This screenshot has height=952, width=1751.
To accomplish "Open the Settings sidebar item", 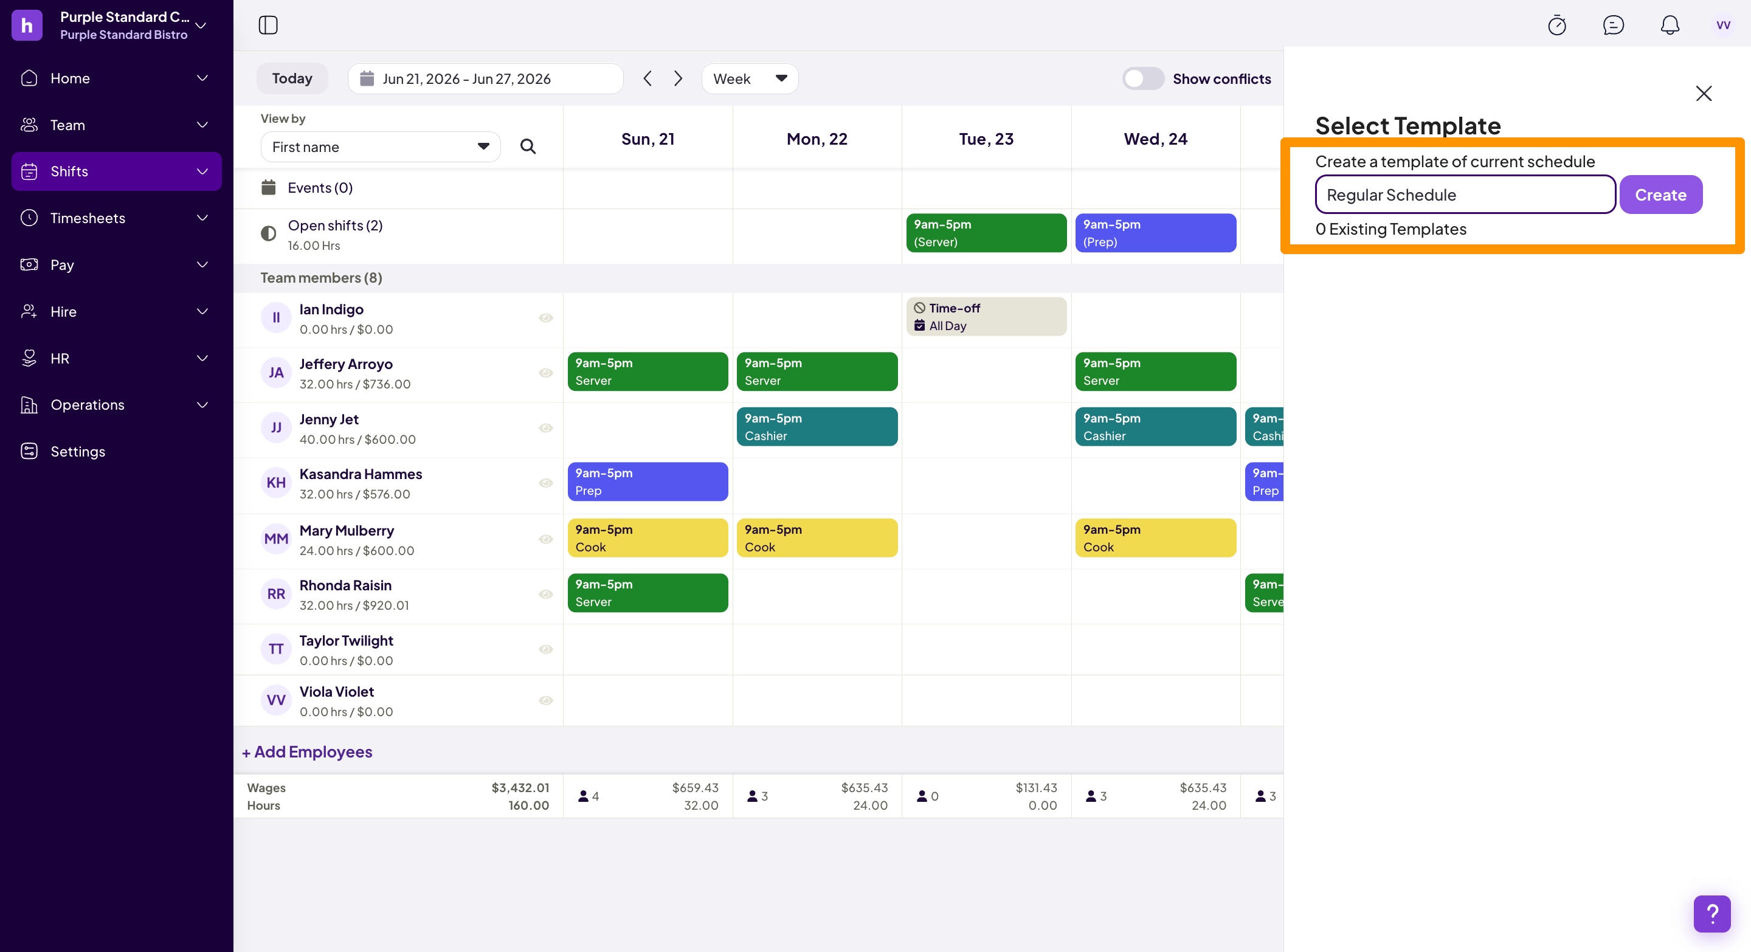I will pyautogui.click(x=116, y=451).
